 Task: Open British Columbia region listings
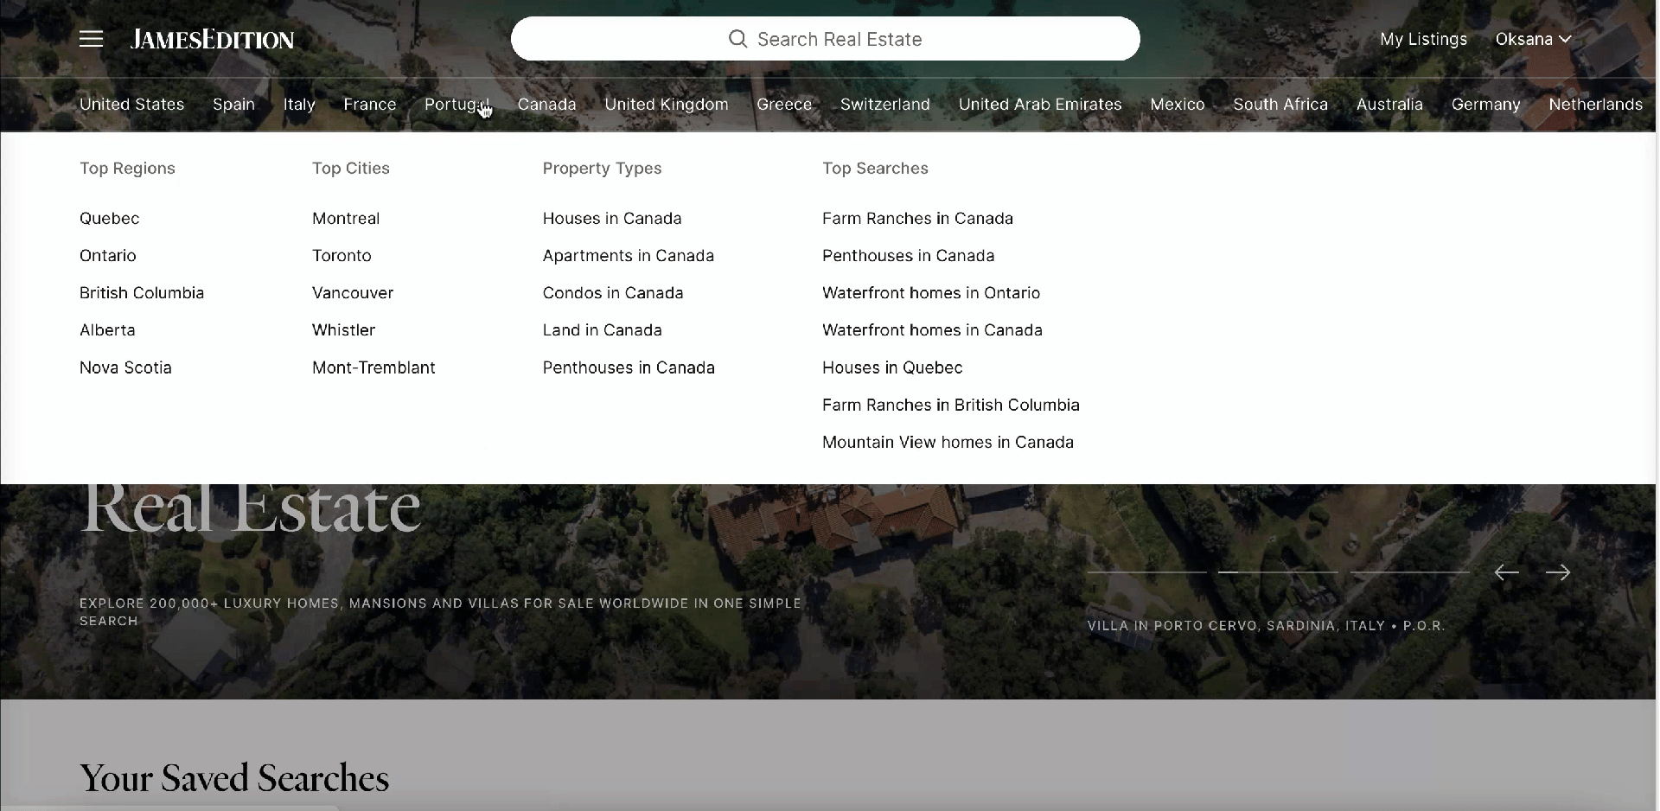(142, 293)
